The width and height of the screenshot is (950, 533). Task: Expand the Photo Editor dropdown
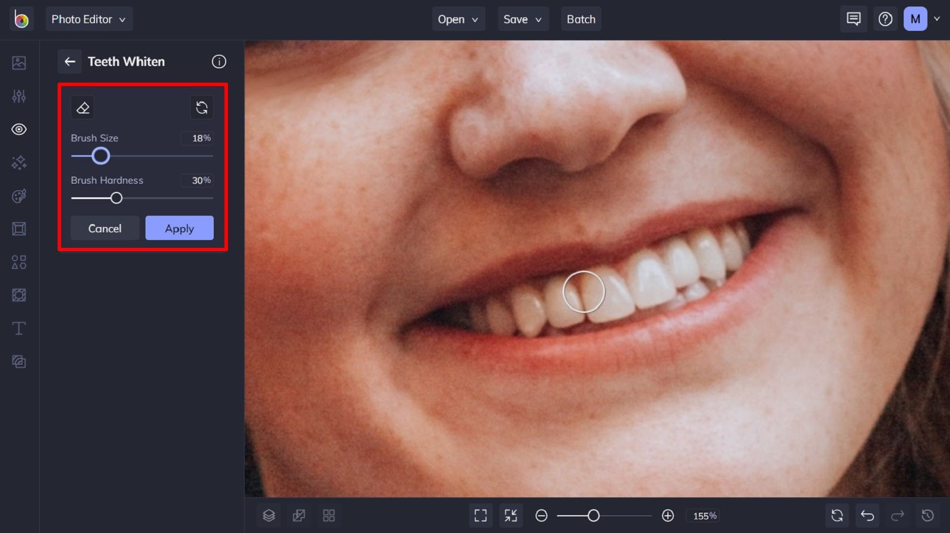click(88, 19)
